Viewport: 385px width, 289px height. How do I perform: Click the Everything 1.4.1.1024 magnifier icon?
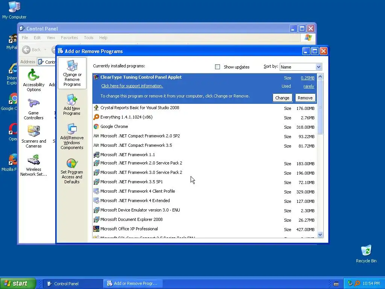[x=96, y=117]
